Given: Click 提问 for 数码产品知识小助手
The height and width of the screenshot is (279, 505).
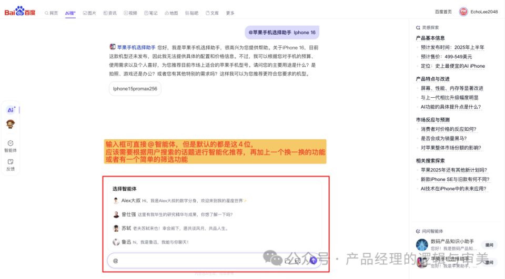Looking at the screenshot, I should click(x=489, y=245).
